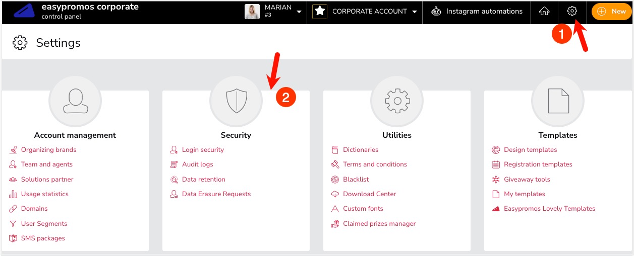Open the Dictionaries link
Viewport: 634px width, 256px height.
[361, 150]
